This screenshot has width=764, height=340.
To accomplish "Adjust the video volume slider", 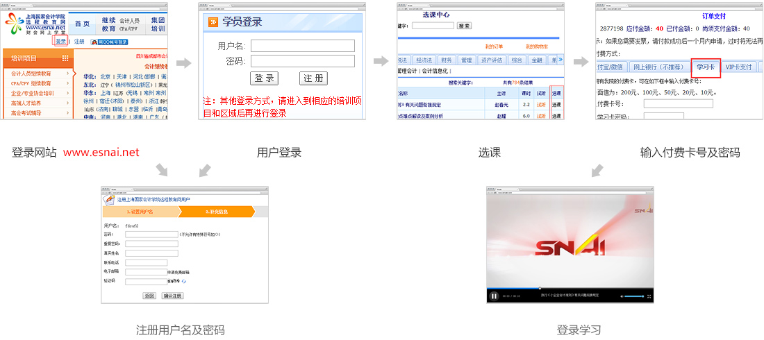I will [634, 296].
